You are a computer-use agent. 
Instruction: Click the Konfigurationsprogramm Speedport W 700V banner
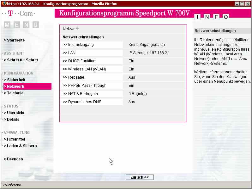[x=124, y=13]
